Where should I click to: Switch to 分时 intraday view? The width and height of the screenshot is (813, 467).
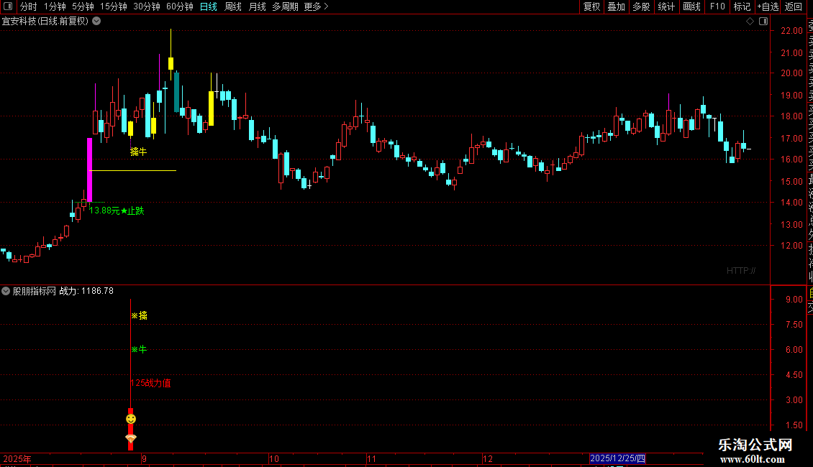pos(29,6)
